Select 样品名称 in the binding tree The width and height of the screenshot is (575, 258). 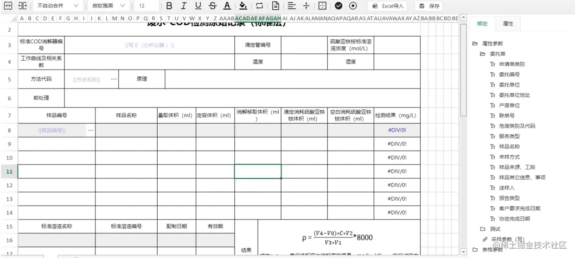point(509,146)
